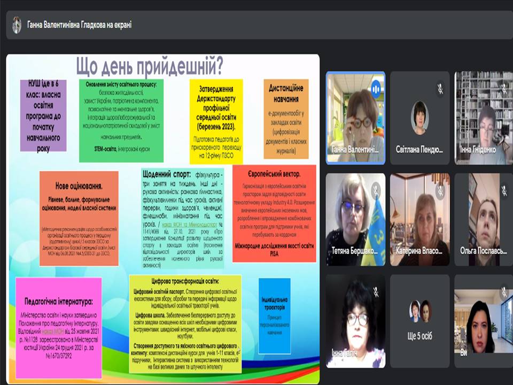Click the presenter's small avatar in top bar

tap(17, 25)
